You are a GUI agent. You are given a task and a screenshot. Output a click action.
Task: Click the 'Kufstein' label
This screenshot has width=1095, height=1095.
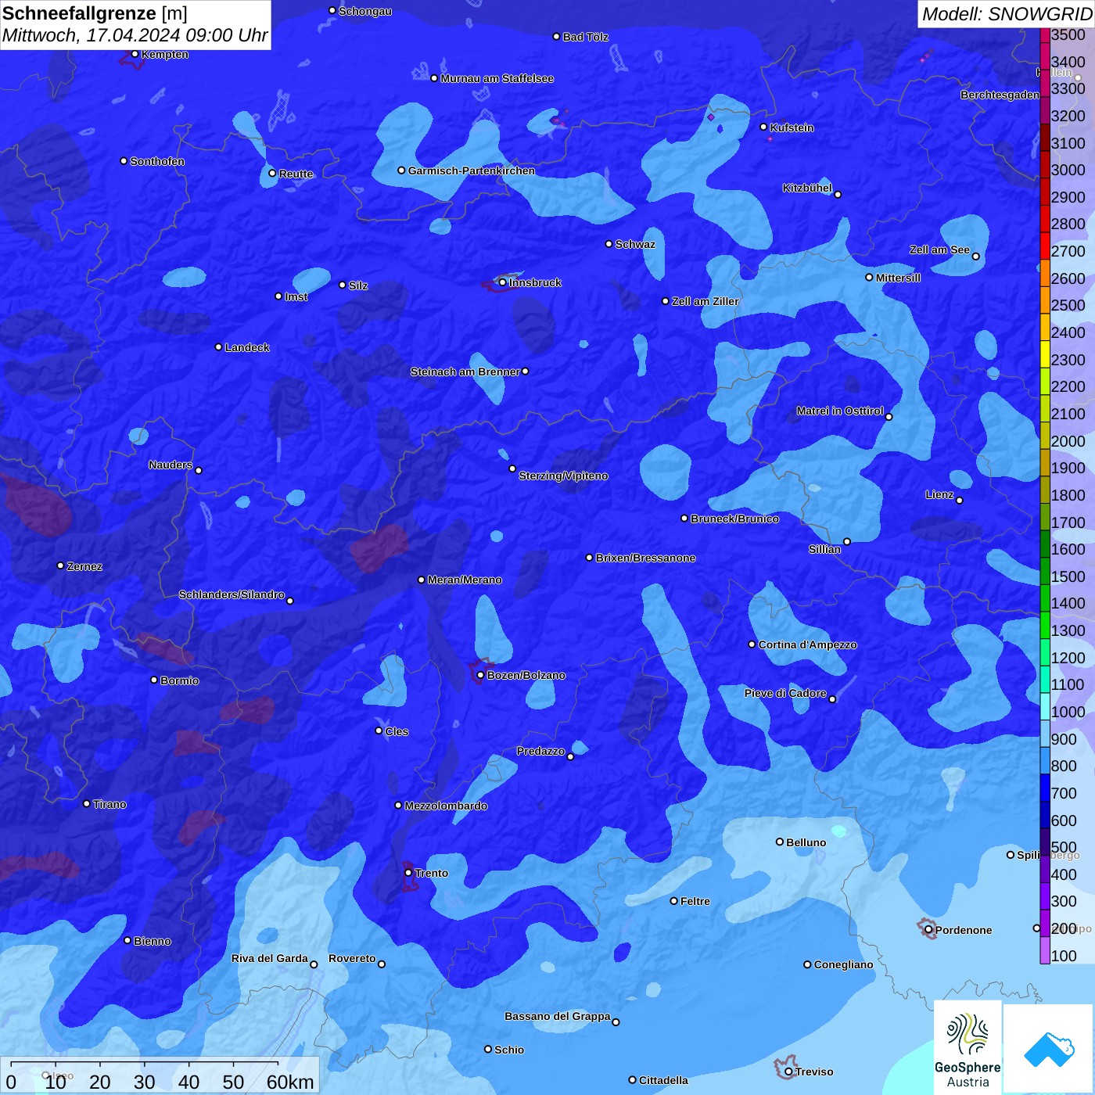point(792,127)
